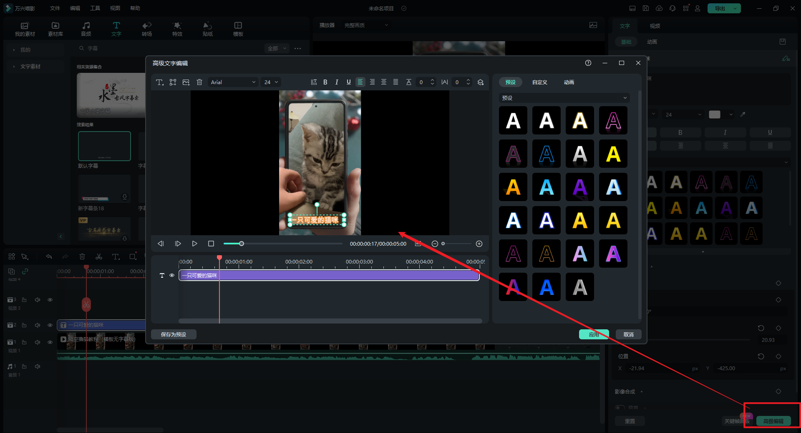Toggle bold text formatting

tap(325, 82)
